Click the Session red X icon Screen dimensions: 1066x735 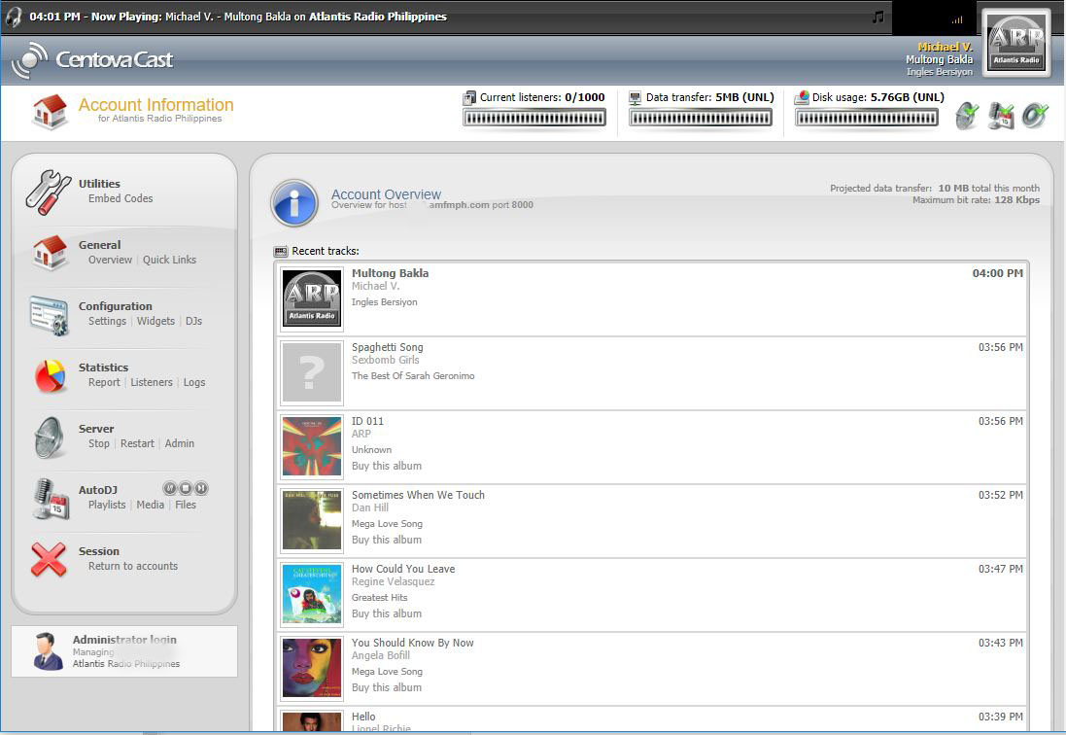49,560
